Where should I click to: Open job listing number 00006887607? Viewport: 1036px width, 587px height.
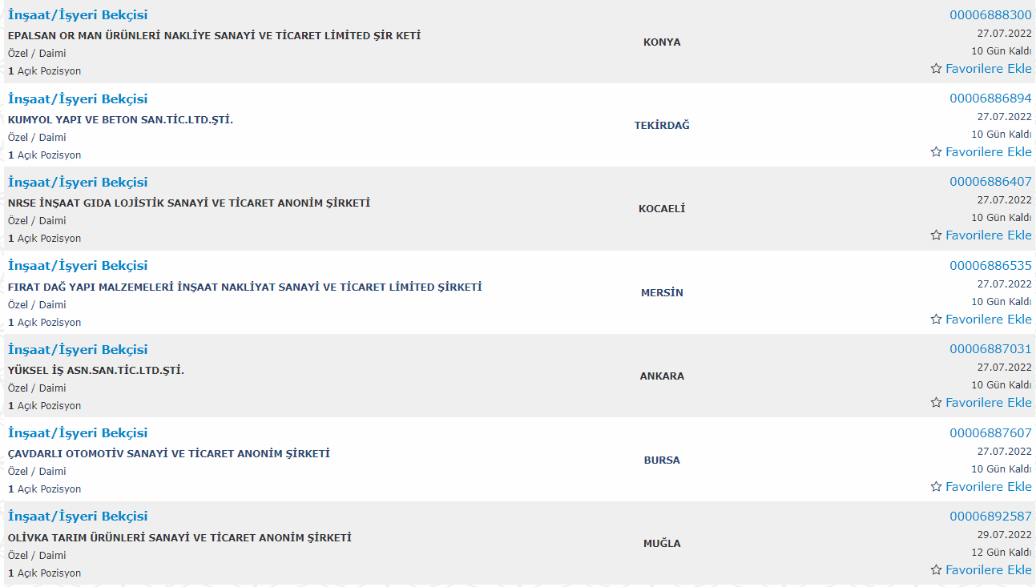click(990, 433)
